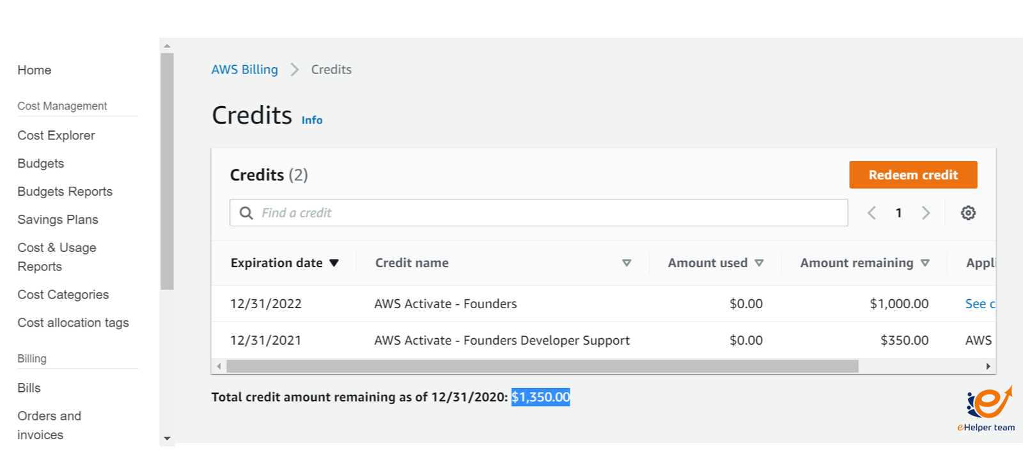Open Savings Plans in sidebar
1023x452 pixels.
(x=58, y=219)
